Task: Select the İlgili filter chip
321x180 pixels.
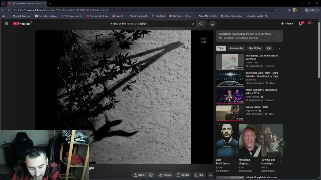Action: [x=269, y=48]
